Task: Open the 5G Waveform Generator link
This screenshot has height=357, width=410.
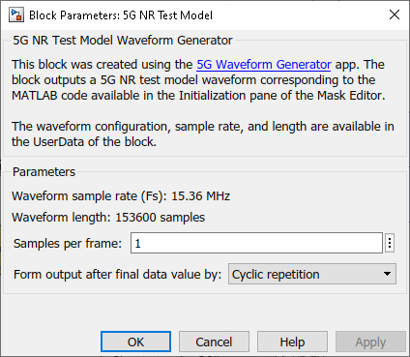Action: [264, 65]
